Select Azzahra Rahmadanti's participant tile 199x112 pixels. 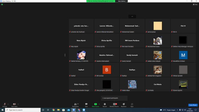(107, 55)
